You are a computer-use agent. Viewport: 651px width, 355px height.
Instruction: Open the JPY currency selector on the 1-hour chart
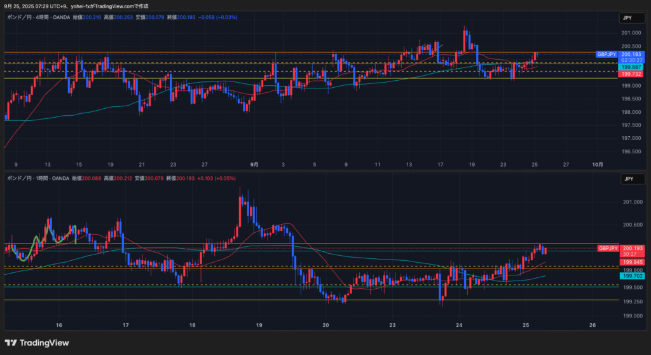[629, 179]
